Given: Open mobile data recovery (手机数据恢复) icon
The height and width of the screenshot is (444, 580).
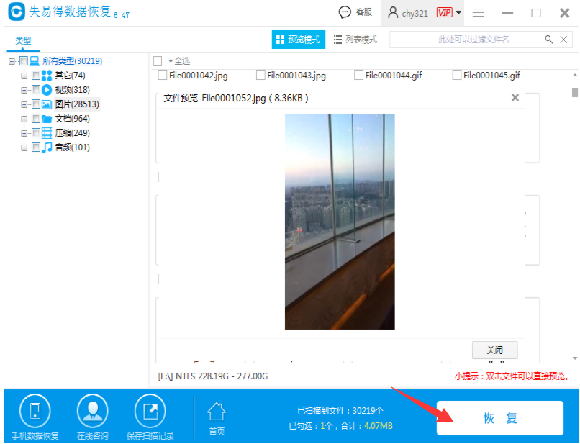Looking at the screenshot, I should pyautogui.click(x=35, y=411).
